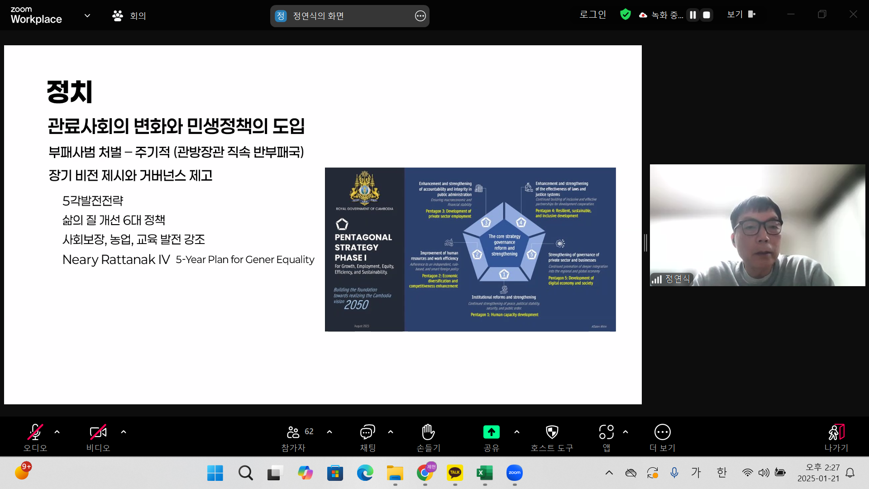Open 호스트 도구 (host tools)

click(x=551, y=436)
